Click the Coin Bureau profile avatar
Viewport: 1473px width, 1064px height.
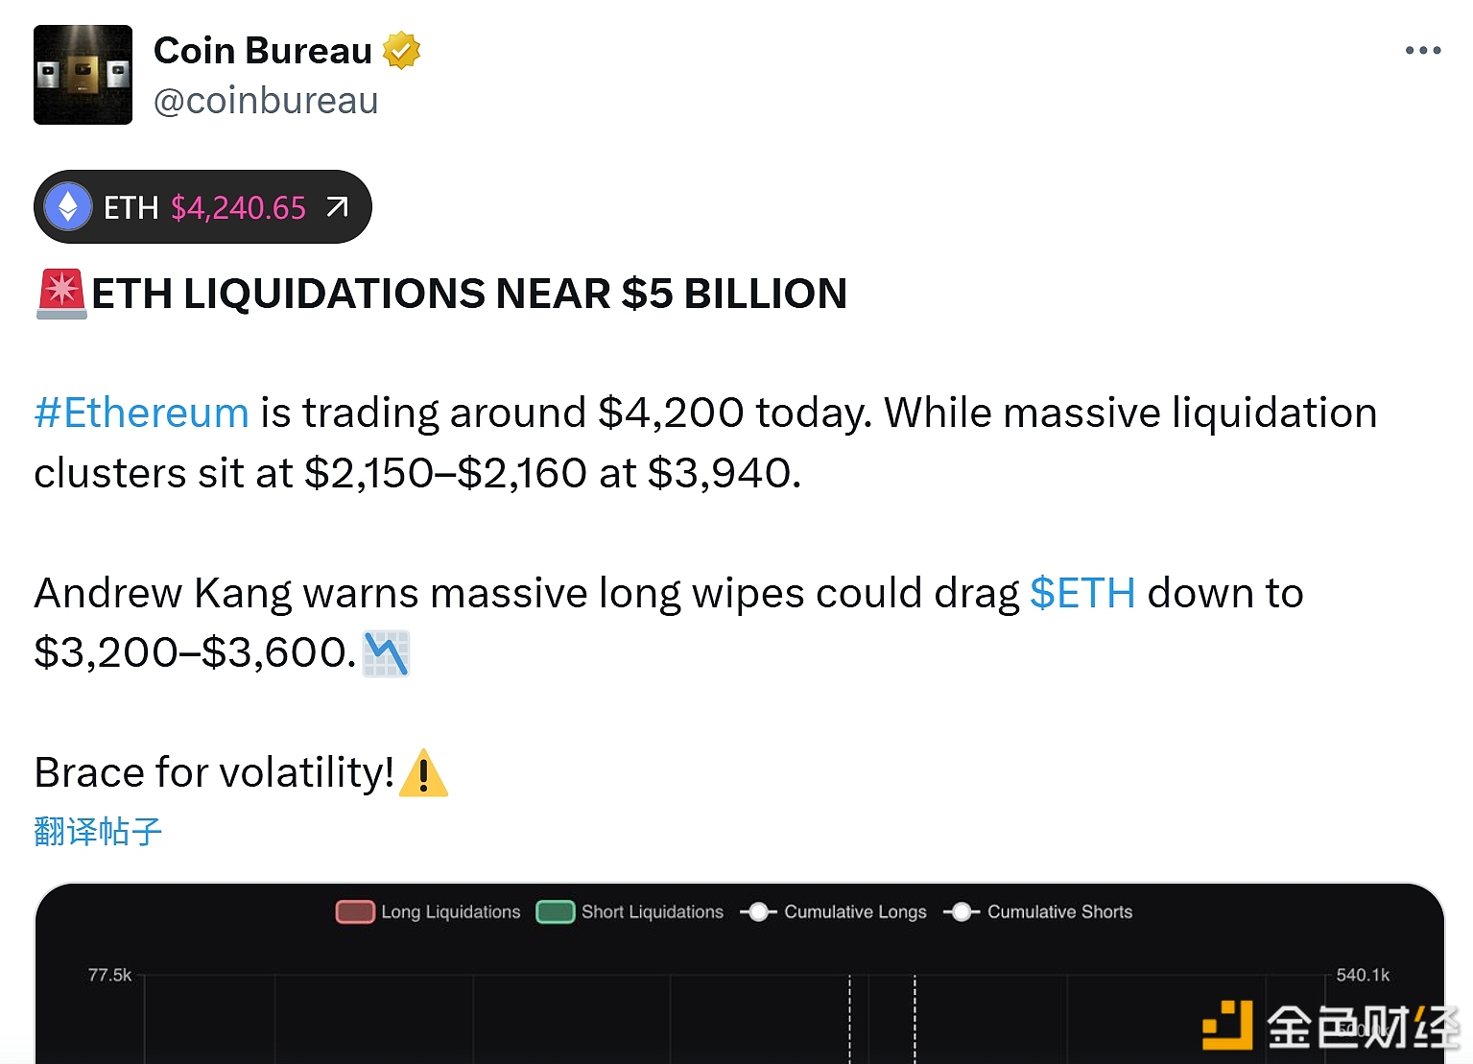83,75
